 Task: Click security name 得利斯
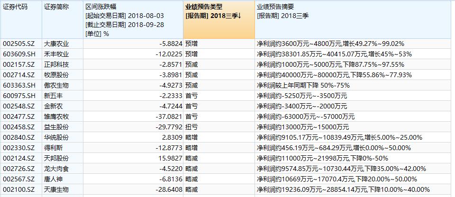[54, 148]
